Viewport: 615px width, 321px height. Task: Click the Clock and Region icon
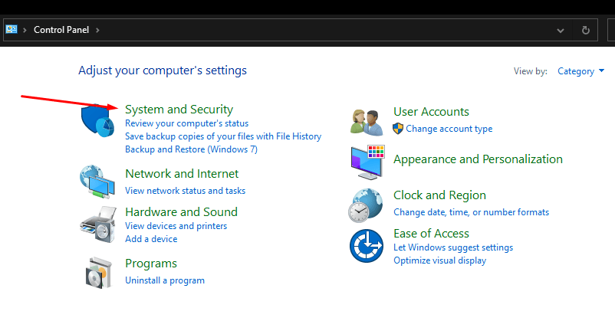pyautogui.click(x=367, y=204)
